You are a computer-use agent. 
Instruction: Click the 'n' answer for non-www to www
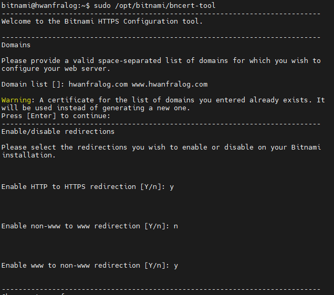coord(176,226)
